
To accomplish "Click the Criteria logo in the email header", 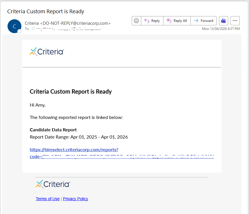I will [x=47, y=52].
